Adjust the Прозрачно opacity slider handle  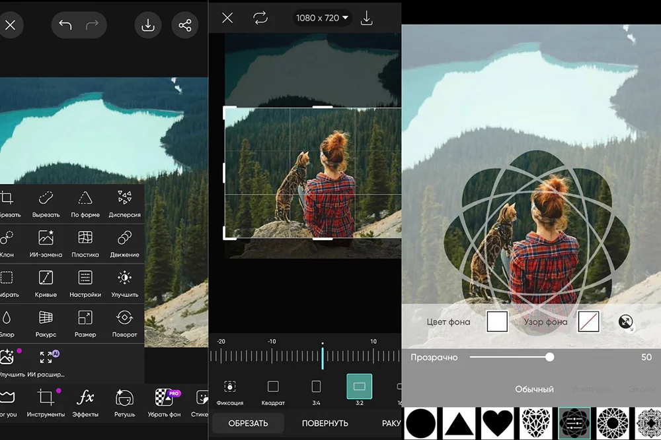549,357
